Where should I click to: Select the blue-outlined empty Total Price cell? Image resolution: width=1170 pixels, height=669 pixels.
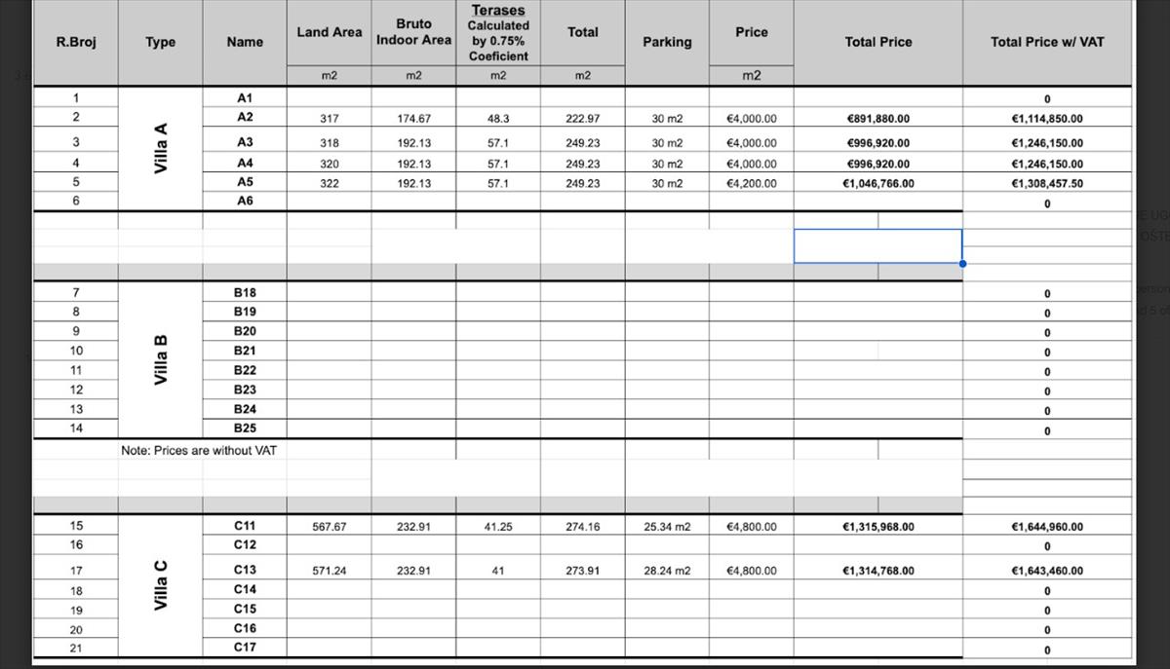pos(877,246)
